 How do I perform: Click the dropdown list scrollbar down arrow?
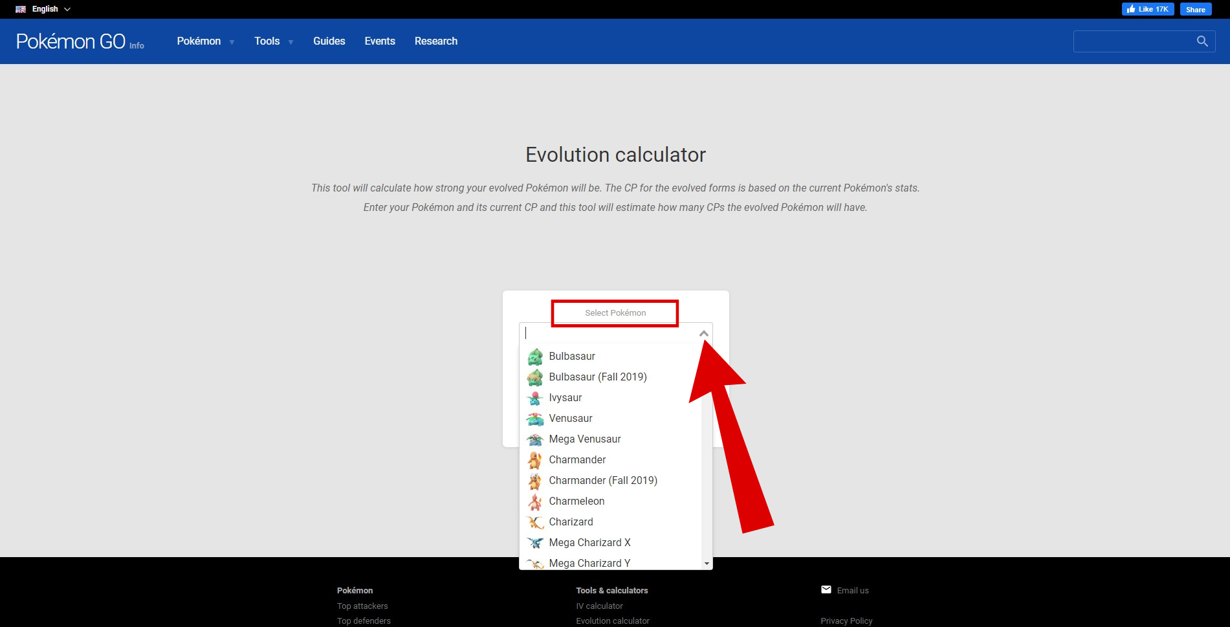(707, 564)
